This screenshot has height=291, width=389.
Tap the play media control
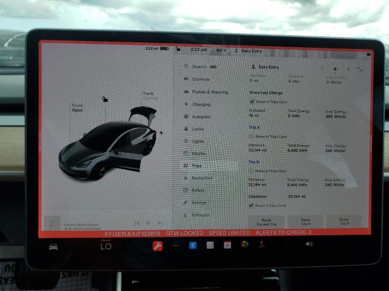pyautogui.click(x=148, y=223)
